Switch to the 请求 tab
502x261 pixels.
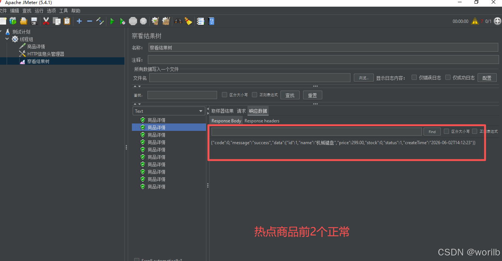(241, 111)
